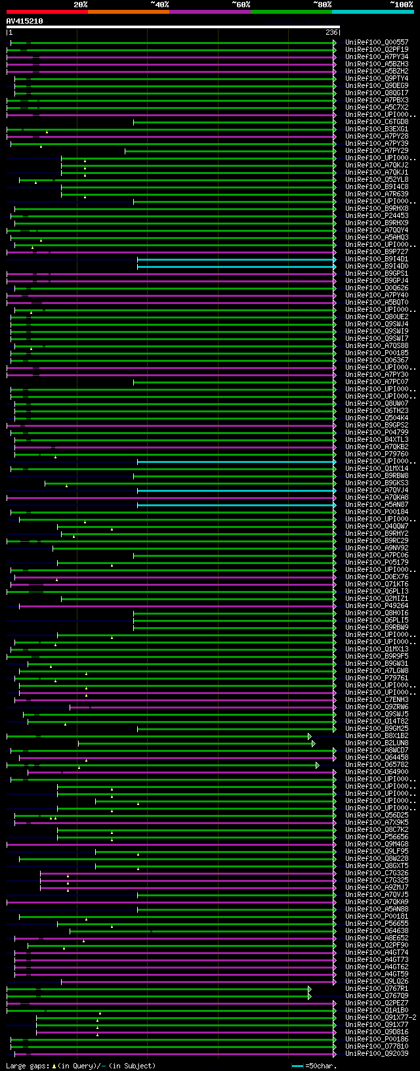The height and width of the screenshot is (1071, 420).
Task: Select the UniRef100_A5AN87 label
Action: pyautogui.click(x=377, y=505)
